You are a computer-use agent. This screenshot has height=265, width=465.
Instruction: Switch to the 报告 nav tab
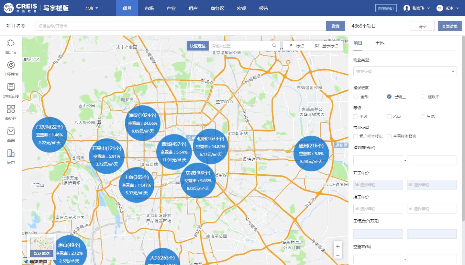coord(264,8)
